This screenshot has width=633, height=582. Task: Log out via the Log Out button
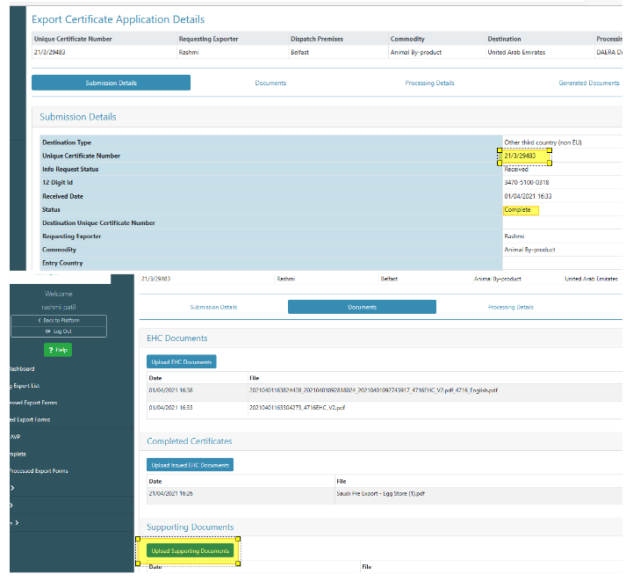pos(59,331)
